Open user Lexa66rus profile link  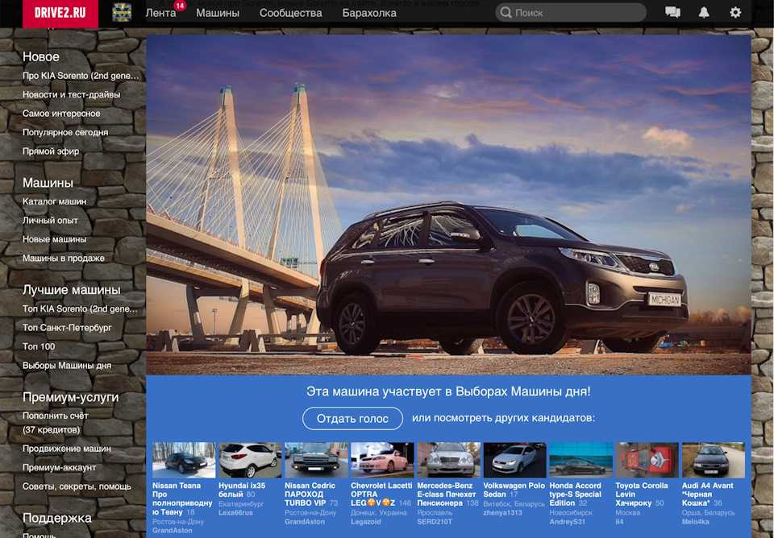[235, 513]
